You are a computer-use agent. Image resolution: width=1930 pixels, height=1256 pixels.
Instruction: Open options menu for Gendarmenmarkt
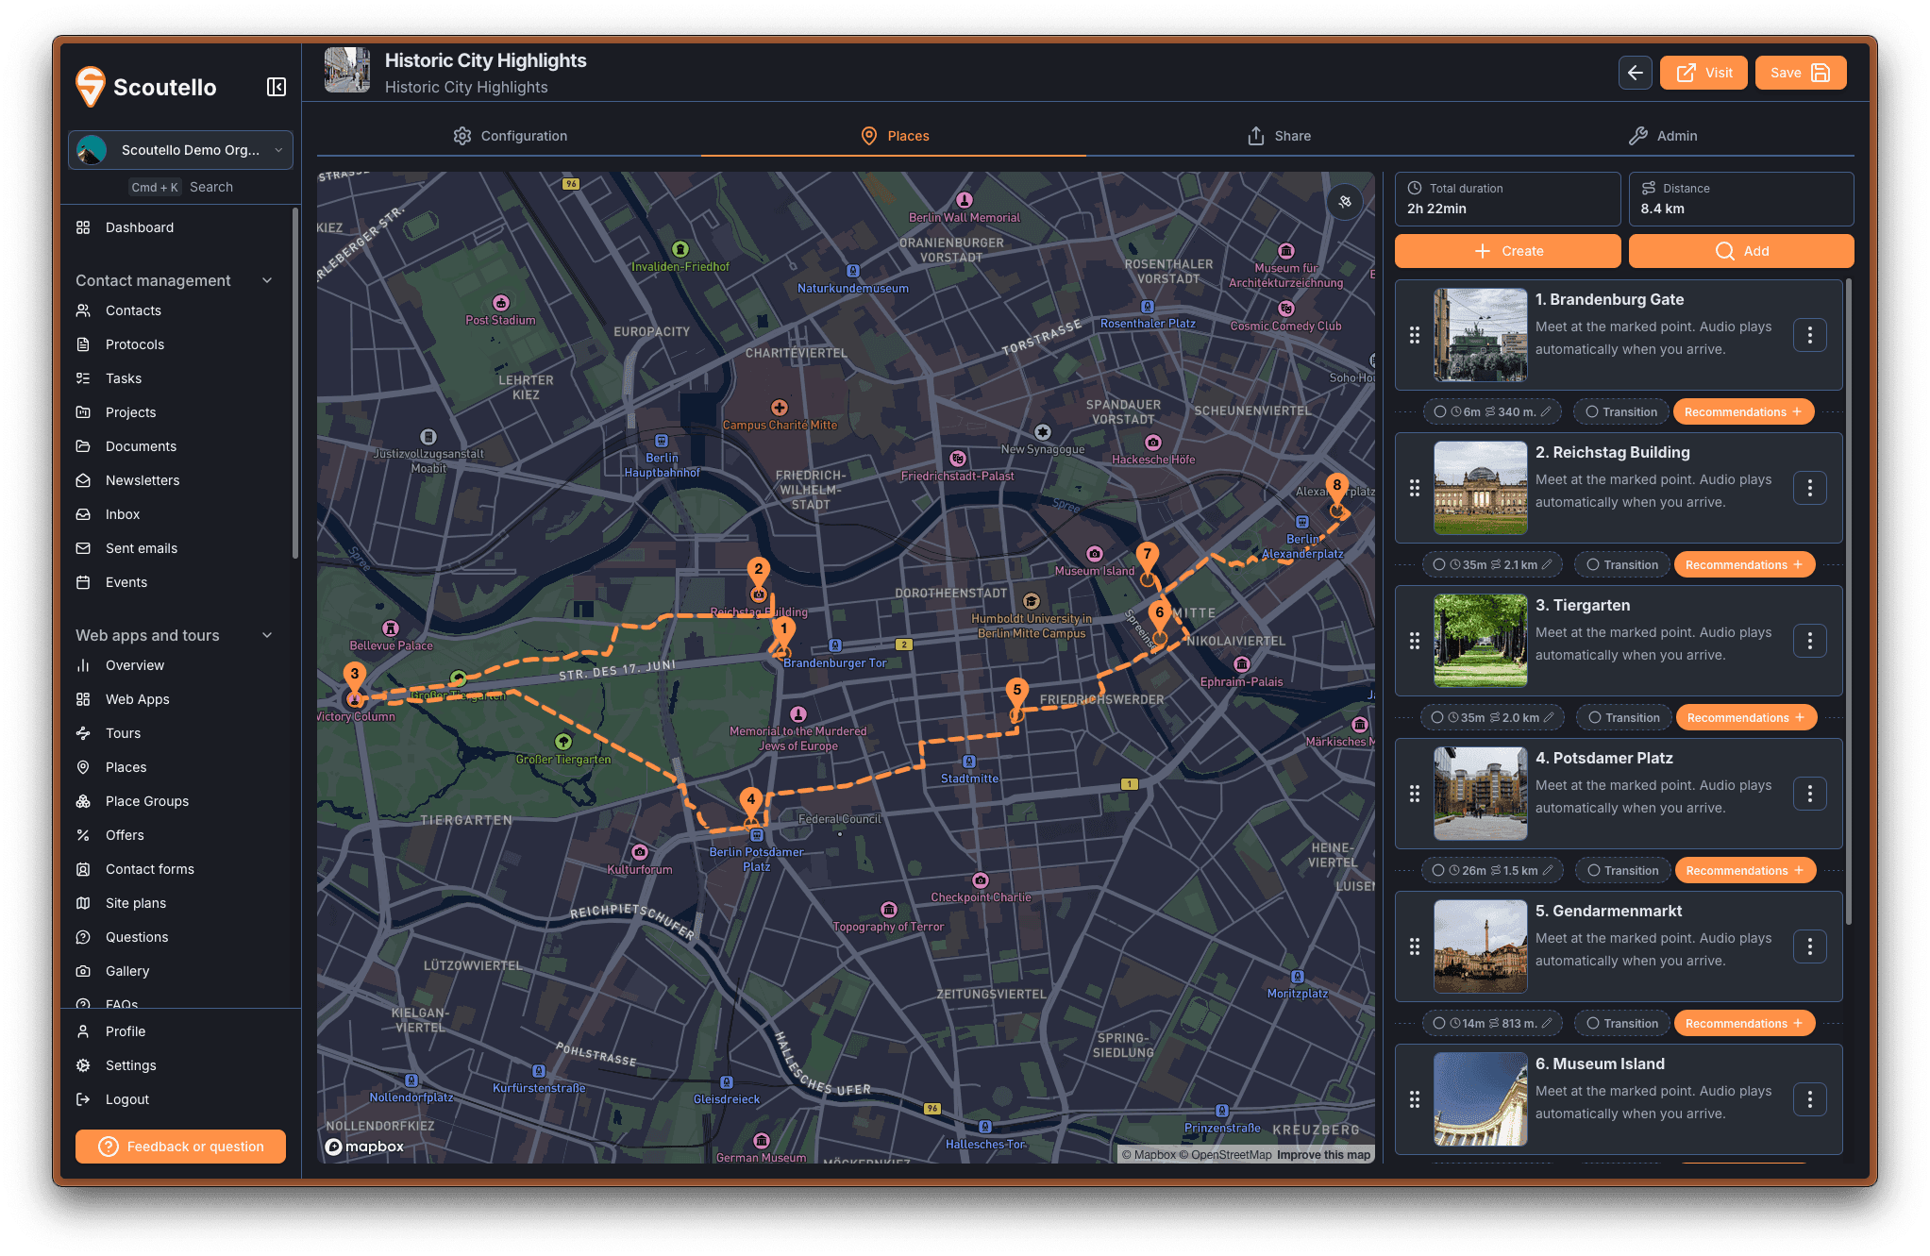(x=1809, y=946)
